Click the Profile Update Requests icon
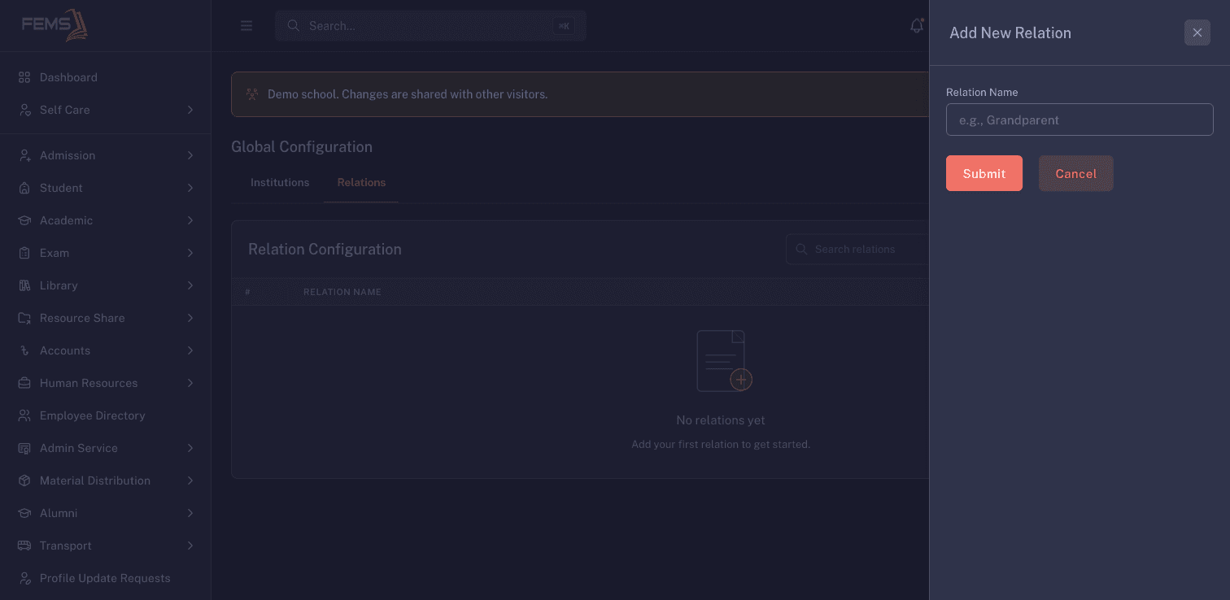 [24, 578]
